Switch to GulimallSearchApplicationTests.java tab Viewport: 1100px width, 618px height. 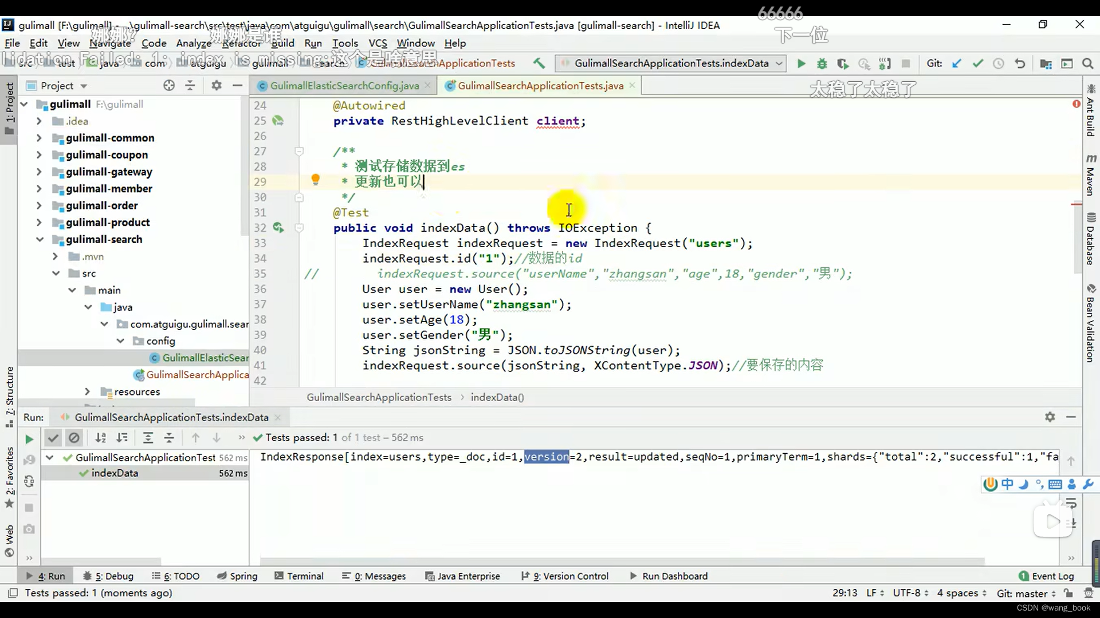[x=540, y=85]
